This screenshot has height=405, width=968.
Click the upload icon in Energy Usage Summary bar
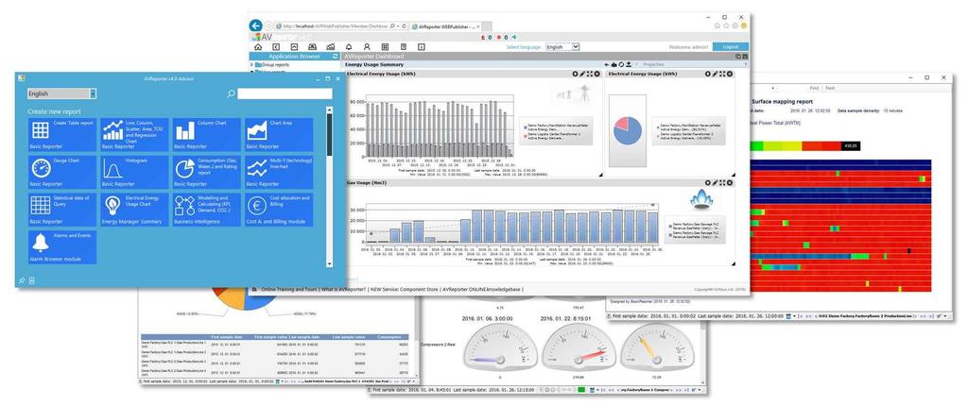point(629,64)
